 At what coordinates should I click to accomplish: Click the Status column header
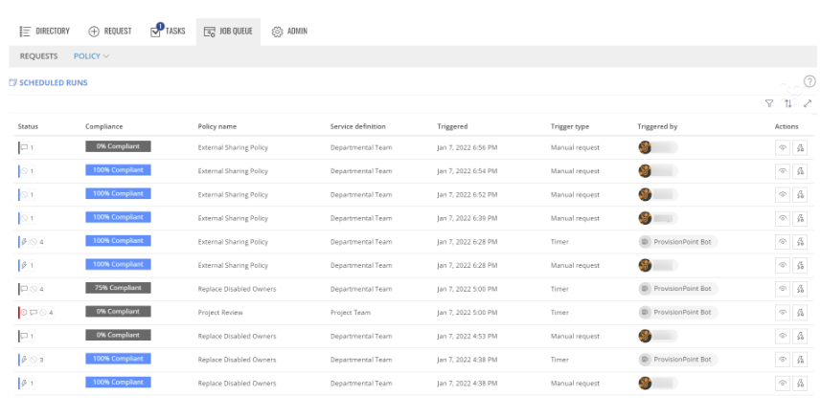coord(28,126)
